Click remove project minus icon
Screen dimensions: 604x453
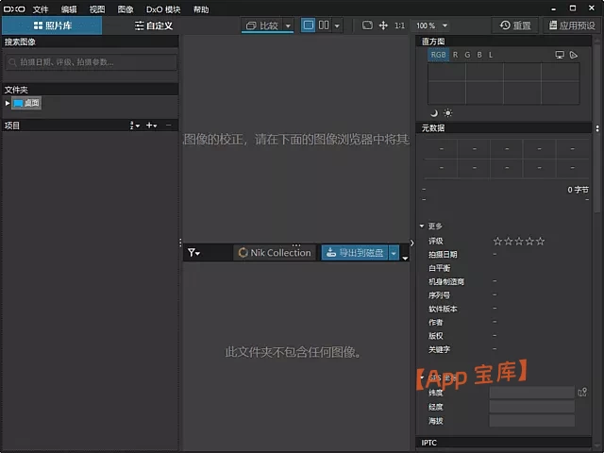tap(168, 126)
